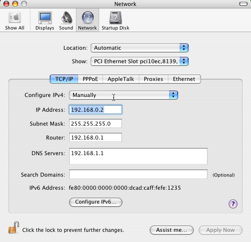Image resolution: width=251 pixels, height=242 pixels.
Task: Click into the DNS Servers text box
Action: tap(138, 156)
